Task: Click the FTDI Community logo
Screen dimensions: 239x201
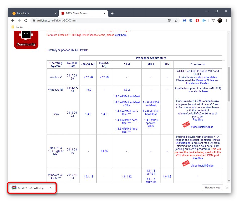Action: pos(26,40)
